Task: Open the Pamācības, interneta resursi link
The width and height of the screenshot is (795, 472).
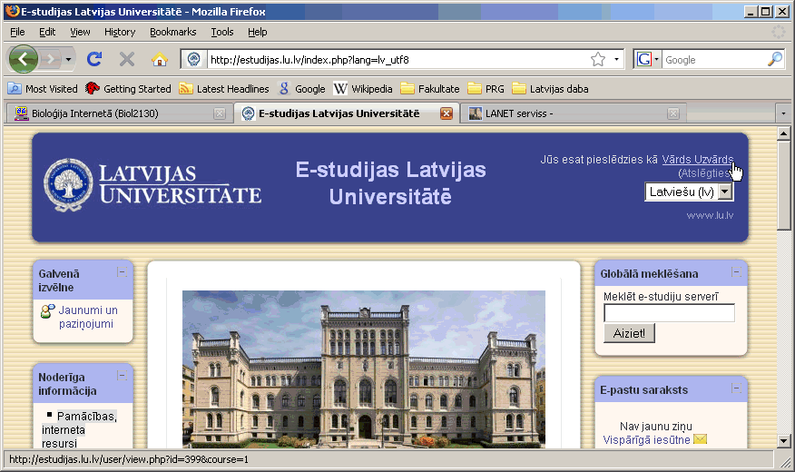Action: click(x=79, y=429)
